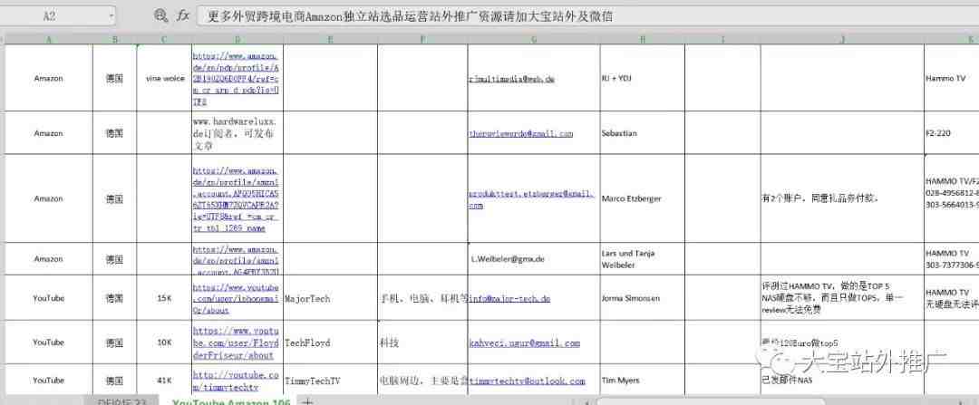Select the 'YouTube' cell in Tim Myers' row
Image resolution: width=979 pixels, height=405 pixels.
click(x=49, y=380)
